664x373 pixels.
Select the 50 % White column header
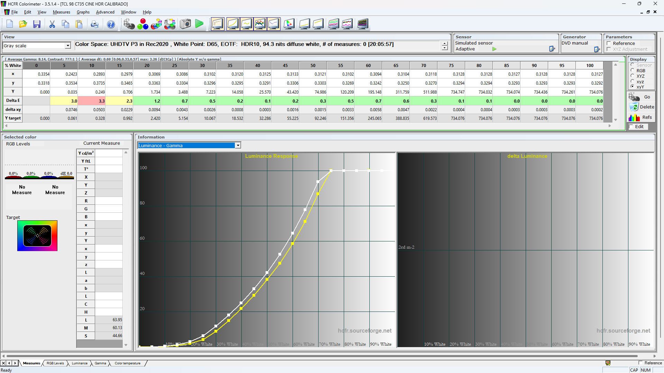coord(313,66)
